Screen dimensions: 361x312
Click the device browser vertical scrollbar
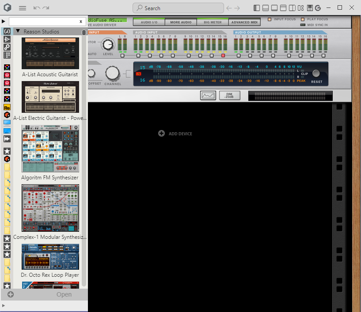84,158
